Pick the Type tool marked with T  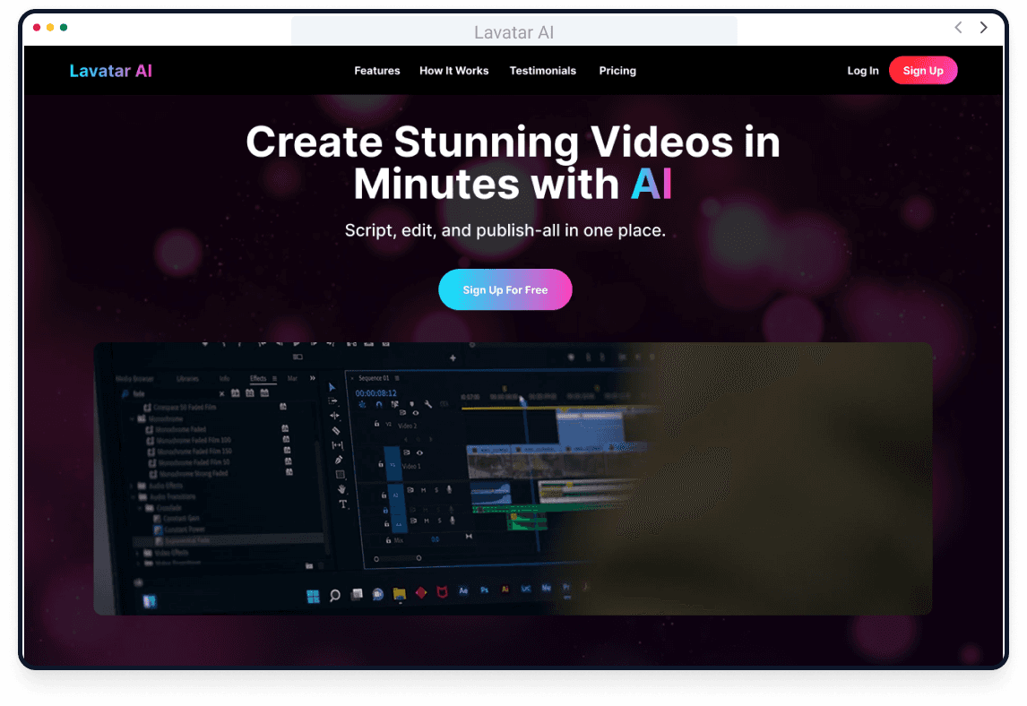342,504
